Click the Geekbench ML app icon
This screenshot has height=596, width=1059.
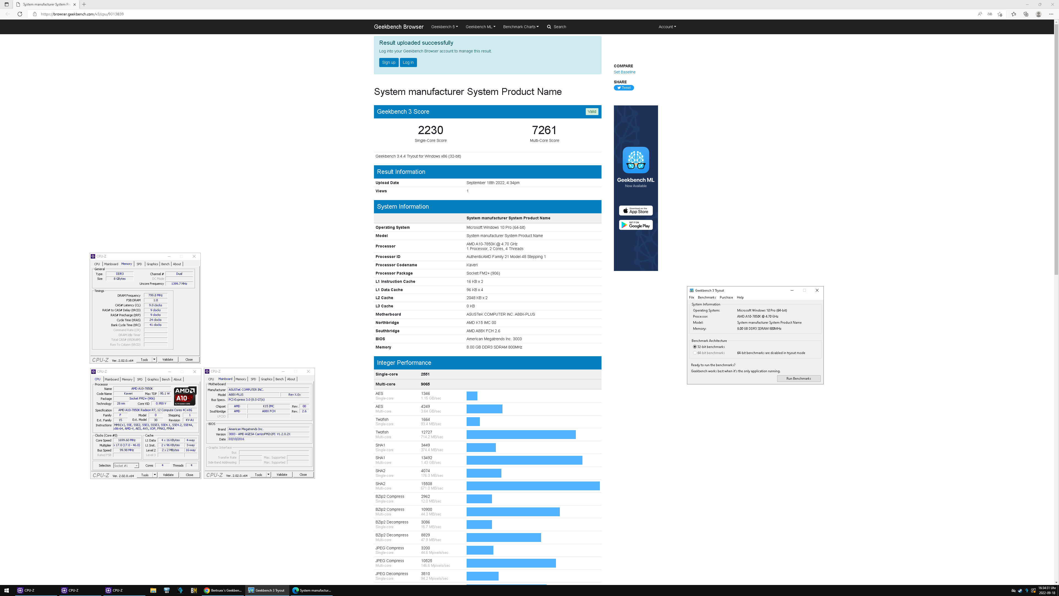click(636, 160)
